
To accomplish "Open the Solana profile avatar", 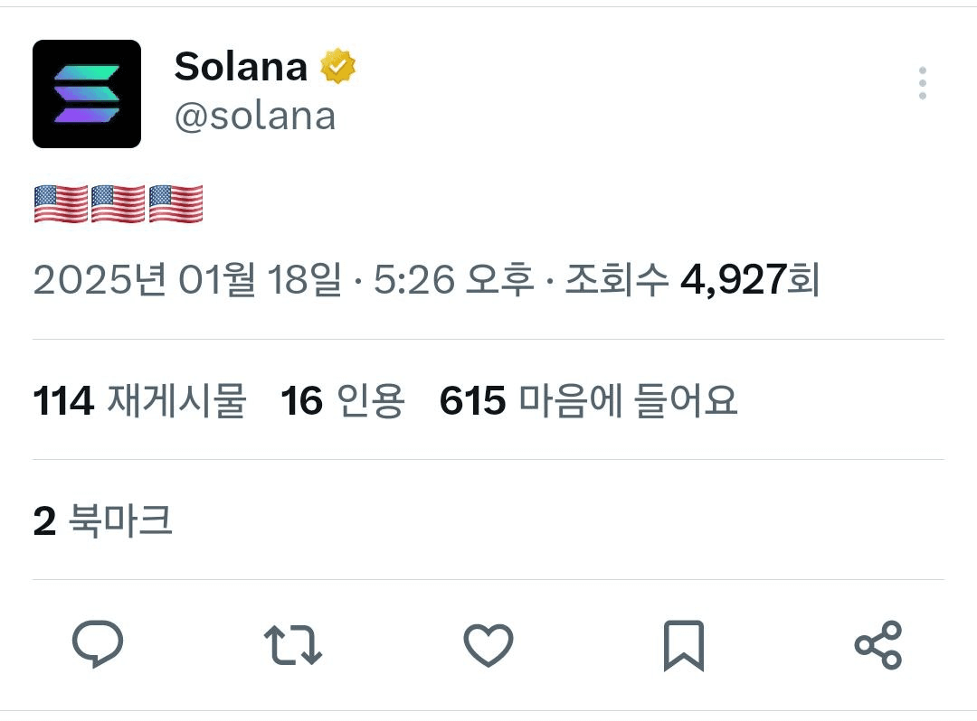I will pyautogui.click(x=87, y=94).
